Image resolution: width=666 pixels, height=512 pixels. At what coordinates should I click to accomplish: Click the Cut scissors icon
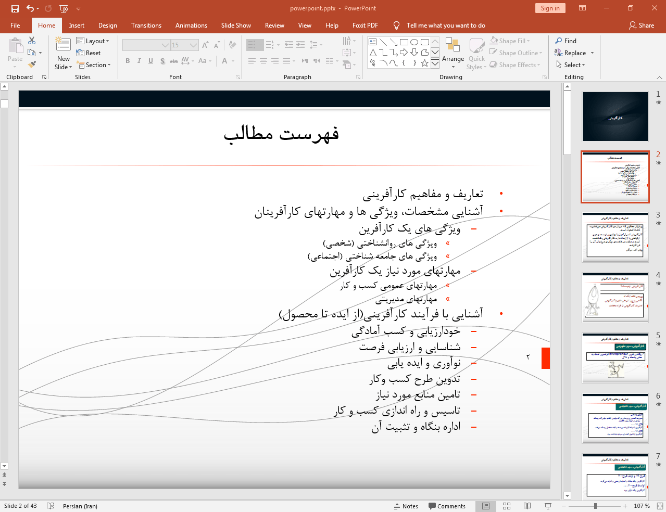point(32,41)
